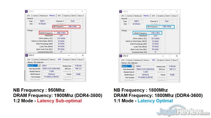Click Module Size 8 GBytes in F4-3800C14-8GTZN window
Image resolution: width=211 pixels, height=118 pixels.
(78, 66)
